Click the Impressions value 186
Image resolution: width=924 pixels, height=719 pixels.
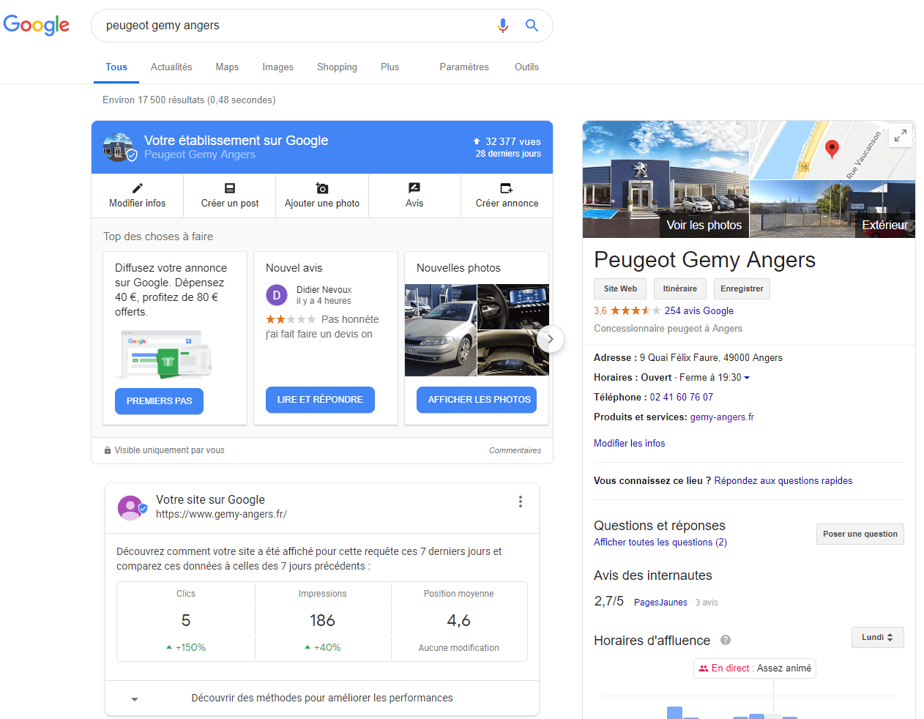click(323, 620)
